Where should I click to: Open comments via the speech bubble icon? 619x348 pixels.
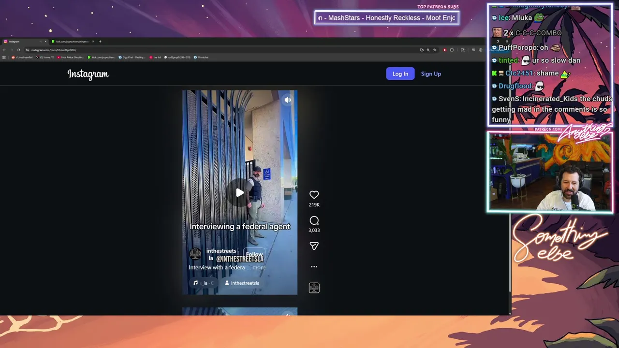(x=314, y=220)
